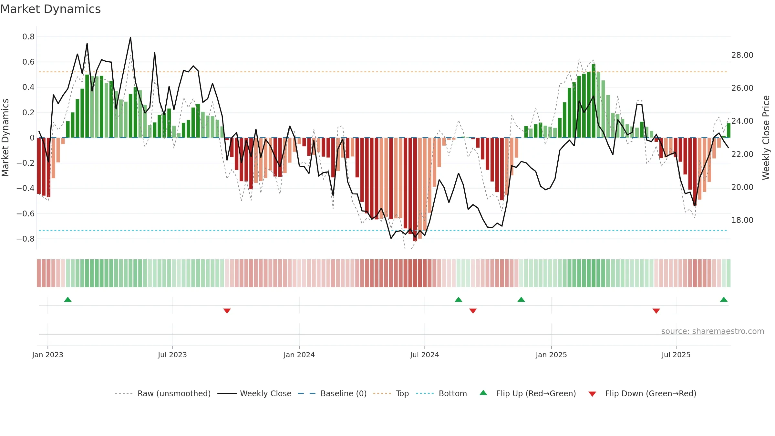Click the cyan dotted Bottom threshold line
Screen dimensions: 775x436
point(383,230)
